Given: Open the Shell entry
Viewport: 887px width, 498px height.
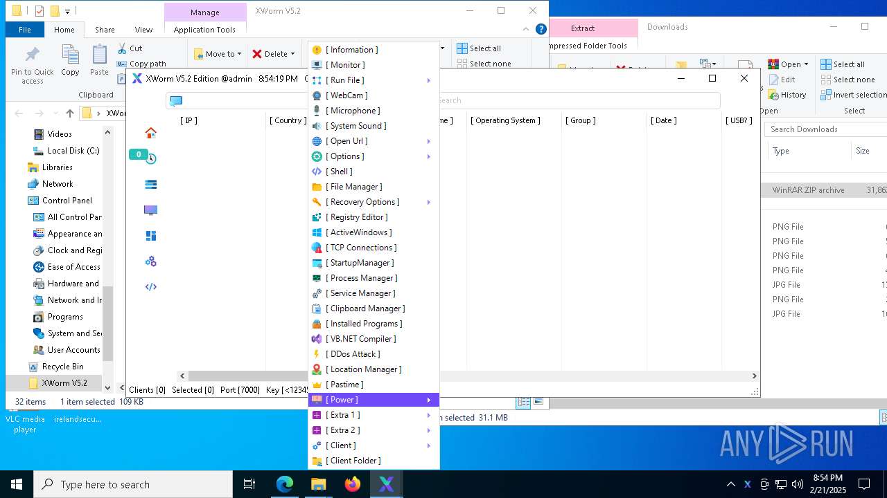Looking at the screenshot, I should click(x=374, y=172).
